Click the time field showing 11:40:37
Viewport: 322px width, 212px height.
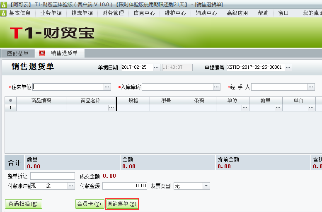coord(177,67)
